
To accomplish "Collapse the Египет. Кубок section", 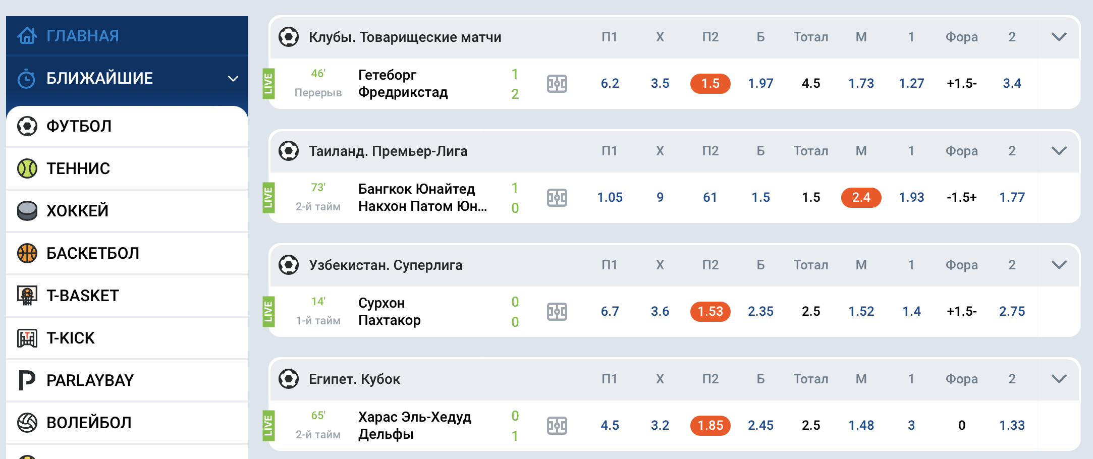I will pyautogui.click(x=1059, y=379).
